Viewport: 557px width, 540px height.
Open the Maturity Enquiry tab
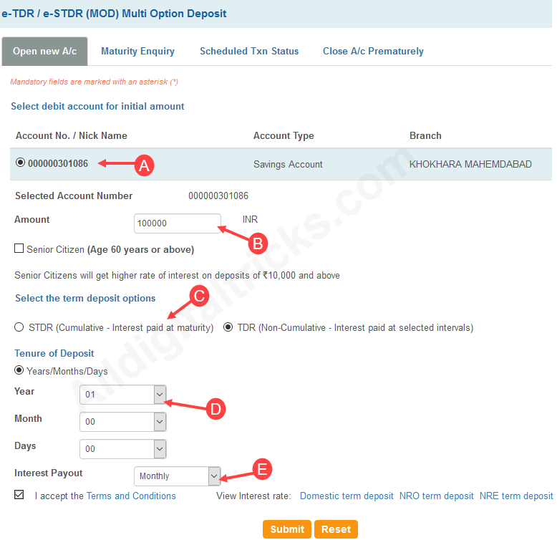(138, 51)
